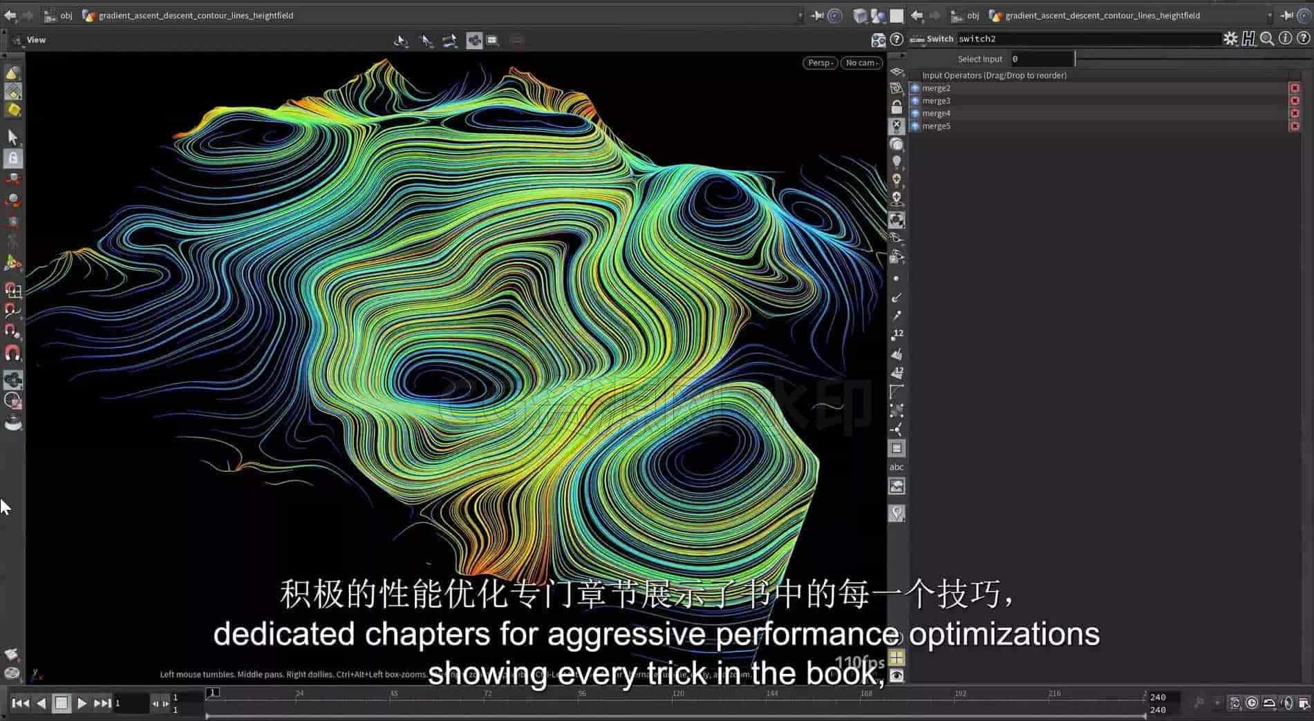Search parameters with magnifier icon
The height and width of the screenshot is (721, 1314).
[x=1267, y=39]
